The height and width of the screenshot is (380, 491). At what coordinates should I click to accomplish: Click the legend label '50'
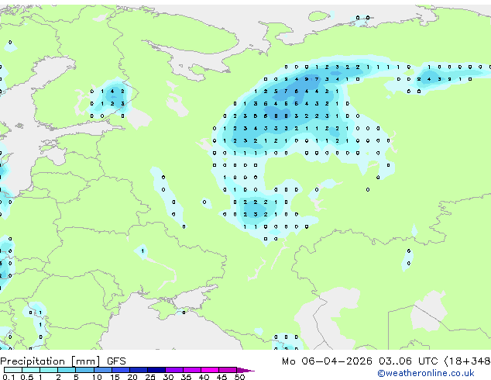tap(239, 377)
